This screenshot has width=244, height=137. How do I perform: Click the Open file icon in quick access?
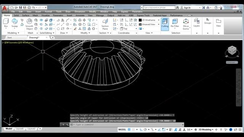16,8
